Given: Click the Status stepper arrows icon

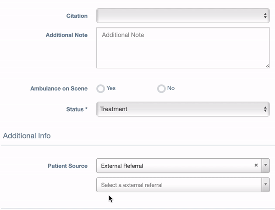Looking at the screenshot, I should [265, 109].
